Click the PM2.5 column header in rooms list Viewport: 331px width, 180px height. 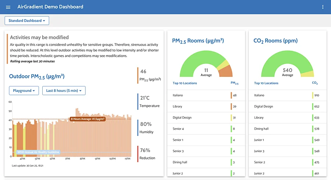coord(234,83)
